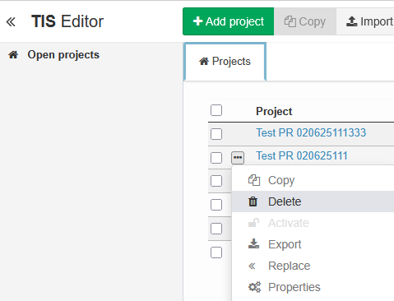Select the disabled Activate menu entry

[313, 223]
